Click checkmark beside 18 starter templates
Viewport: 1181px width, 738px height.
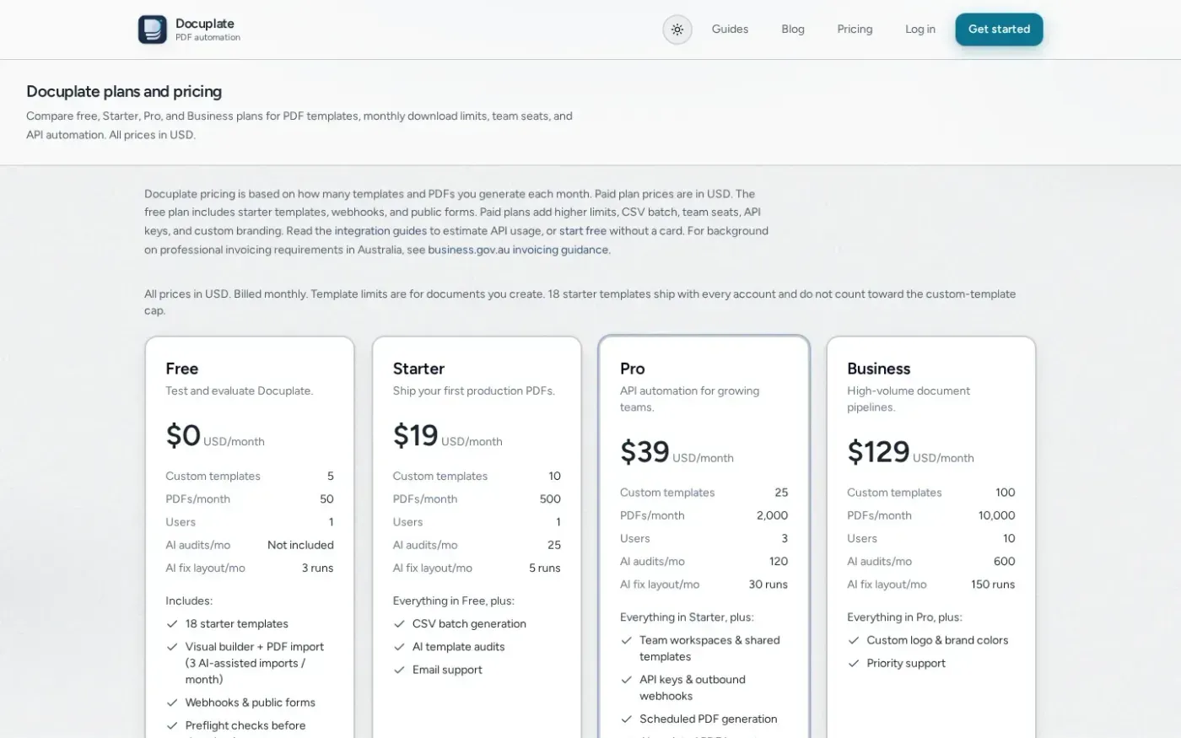click(x=172, y=624)
